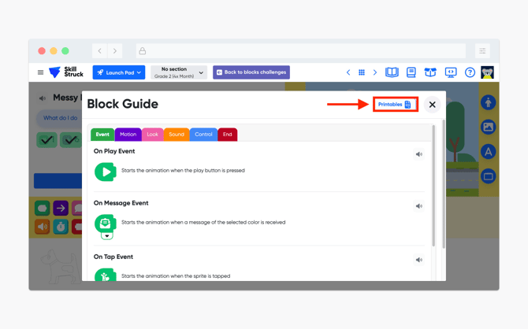Switch to the Look tab
This screenshot has height=329, width=528.
(153, 135)
